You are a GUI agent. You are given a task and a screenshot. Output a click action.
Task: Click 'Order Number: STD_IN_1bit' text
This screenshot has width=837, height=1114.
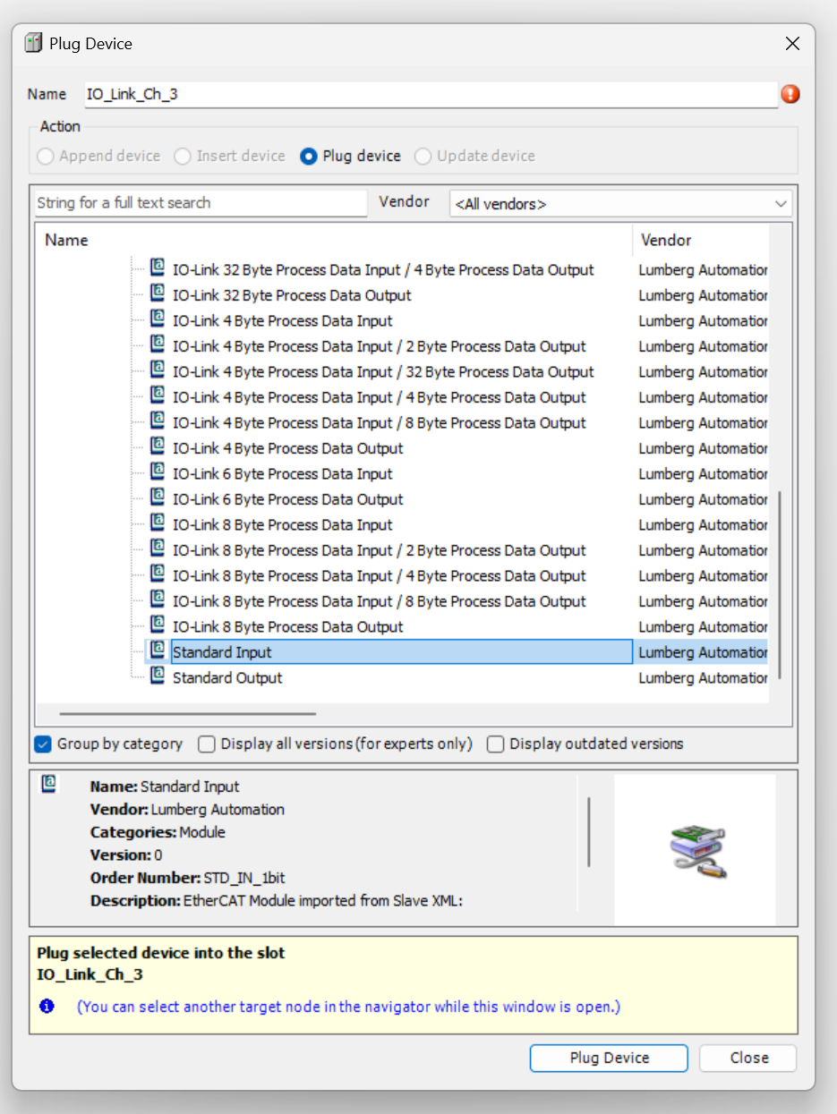pyautogui.click(x=188, y=878)
